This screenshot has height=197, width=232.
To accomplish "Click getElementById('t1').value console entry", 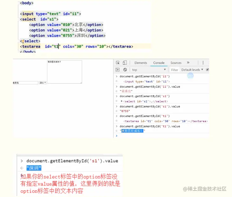I will [x=150, y=126].
